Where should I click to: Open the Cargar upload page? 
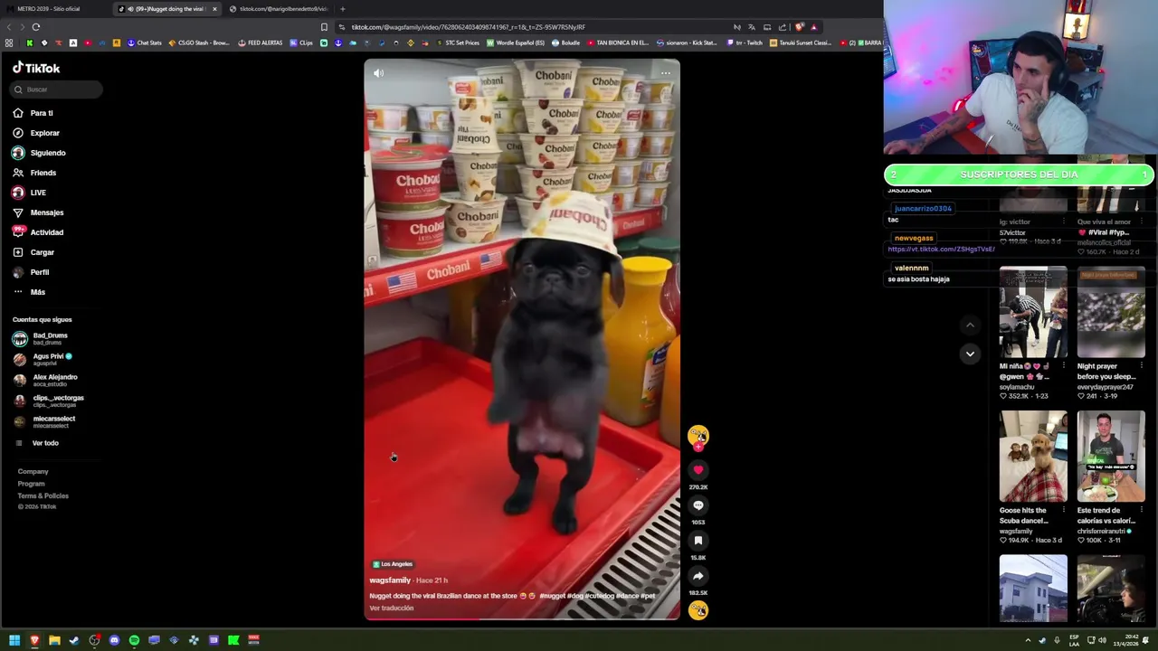(x=33, y=252)
